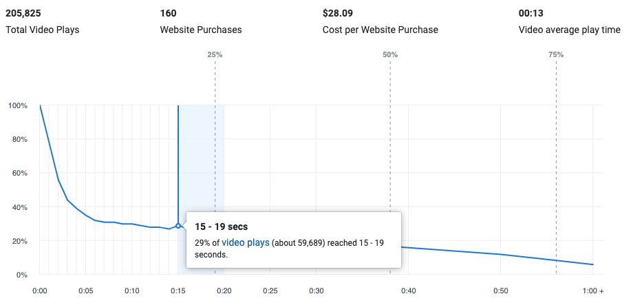
Task: Click the 0:50 x-axis tick label
Action: (501, 291)
